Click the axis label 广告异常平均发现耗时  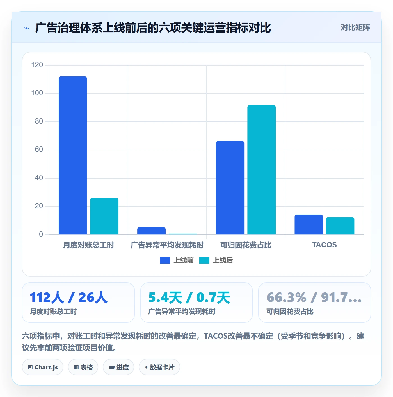pyautogui.click(x=167, y=245)
